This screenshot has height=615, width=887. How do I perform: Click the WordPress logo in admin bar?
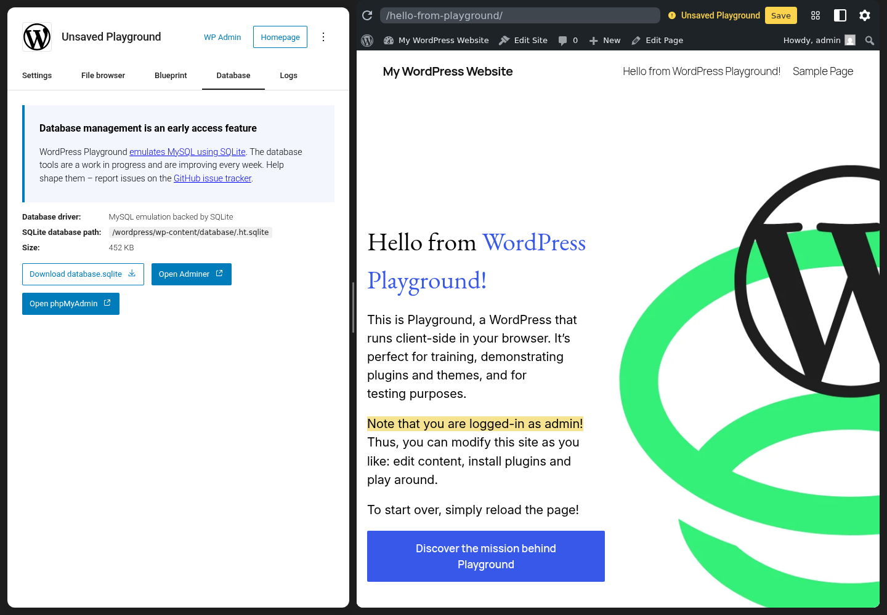pyautogui.click(x=367, y=41)
